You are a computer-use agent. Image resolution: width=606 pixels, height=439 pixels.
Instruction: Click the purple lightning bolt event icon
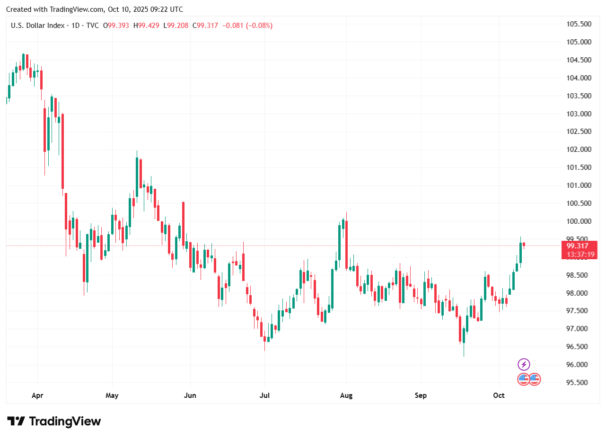[524, 364]
